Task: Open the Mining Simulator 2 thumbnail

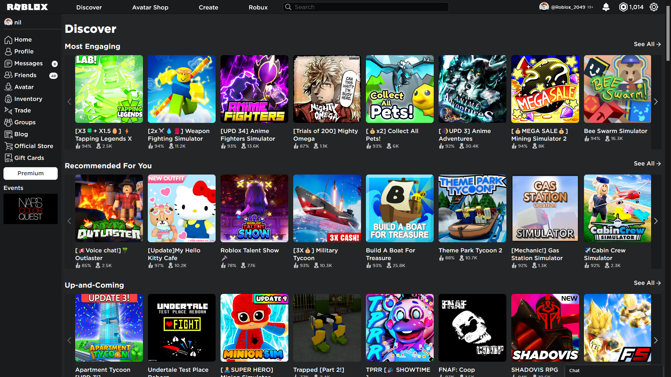Action: point(545,89)
